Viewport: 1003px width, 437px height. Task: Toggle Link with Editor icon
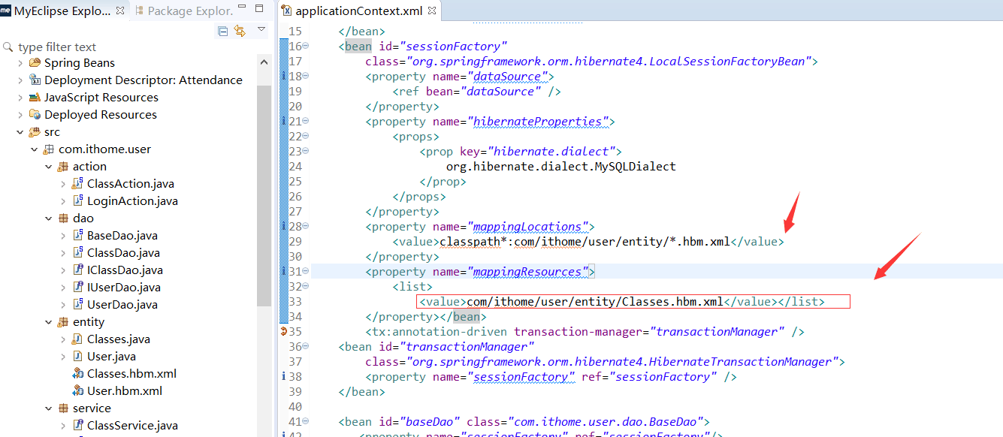(x=240, y=31)
